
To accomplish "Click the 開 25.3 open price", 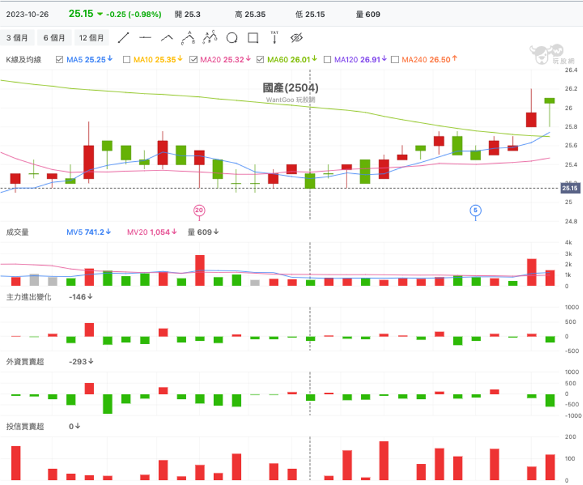I will tap(187, 14).
